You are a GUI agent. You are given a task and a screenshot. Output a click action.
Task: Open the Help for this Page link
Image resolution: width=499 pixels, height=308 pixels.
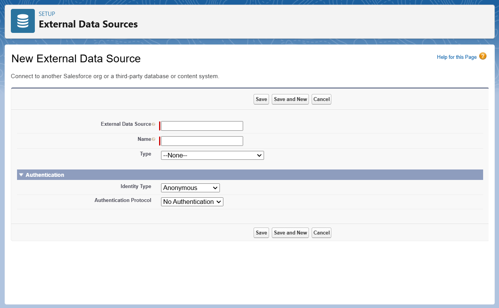pos(456,57)
